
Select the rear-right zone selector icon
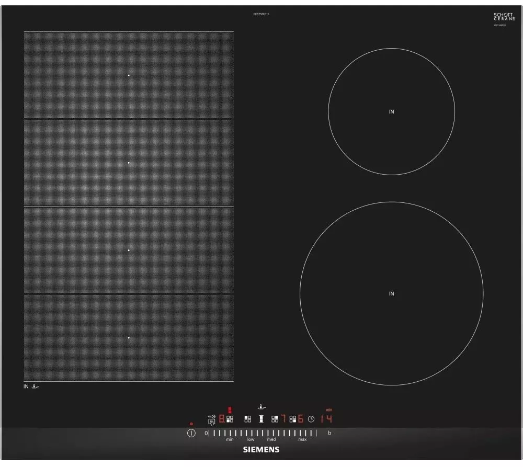275,419
